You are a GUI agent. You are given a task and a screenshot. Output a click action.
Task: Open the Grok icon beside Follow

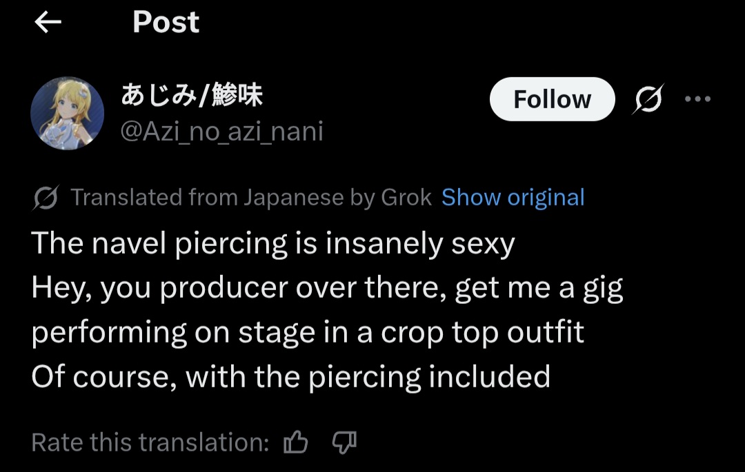pyautogui.click(x=648, y=100)
